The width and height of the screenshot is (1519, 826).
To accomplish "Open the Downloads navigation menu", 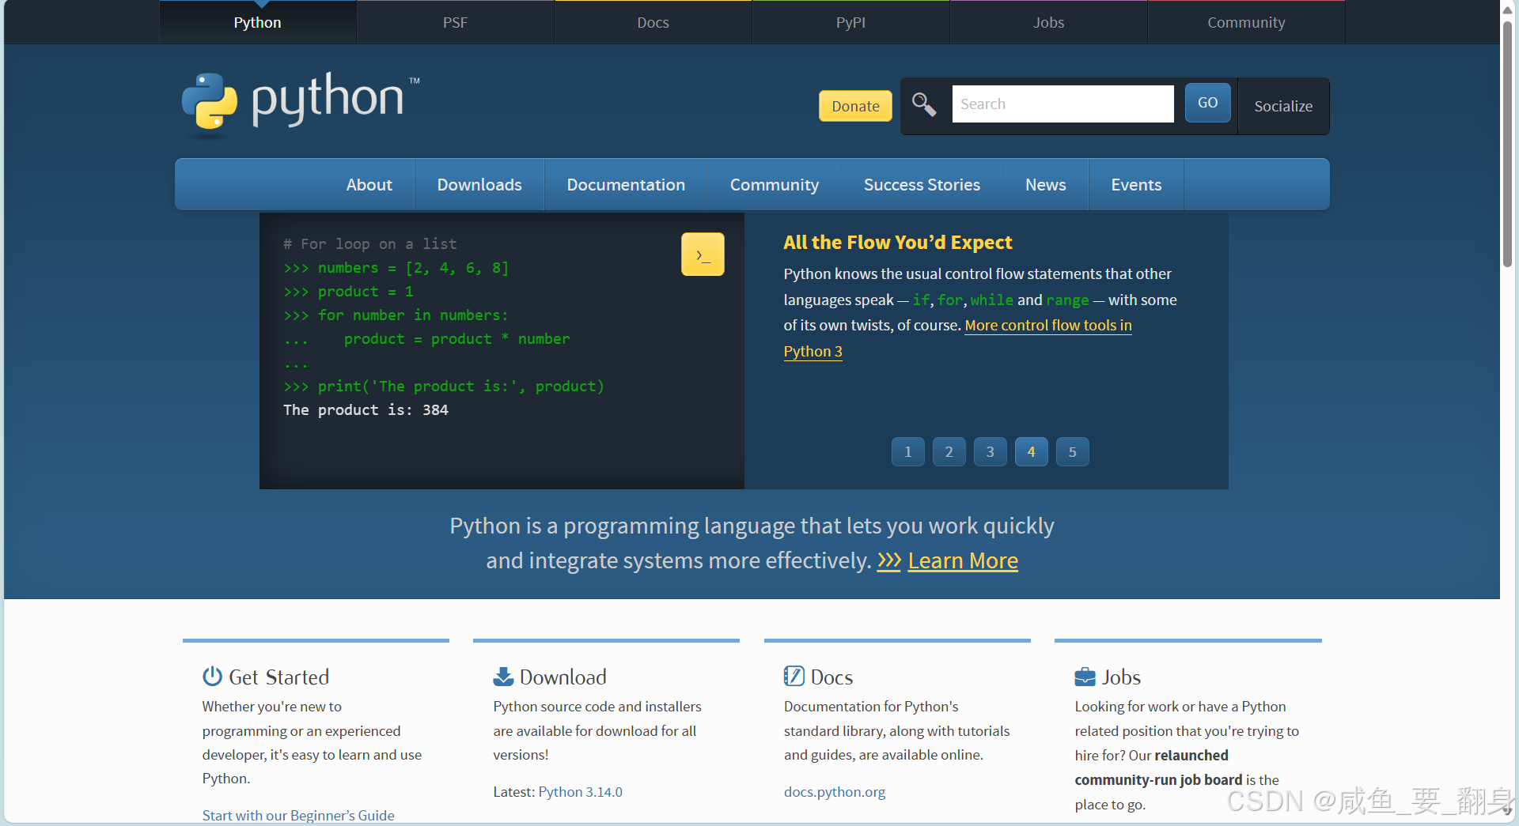I will (479, 184).
